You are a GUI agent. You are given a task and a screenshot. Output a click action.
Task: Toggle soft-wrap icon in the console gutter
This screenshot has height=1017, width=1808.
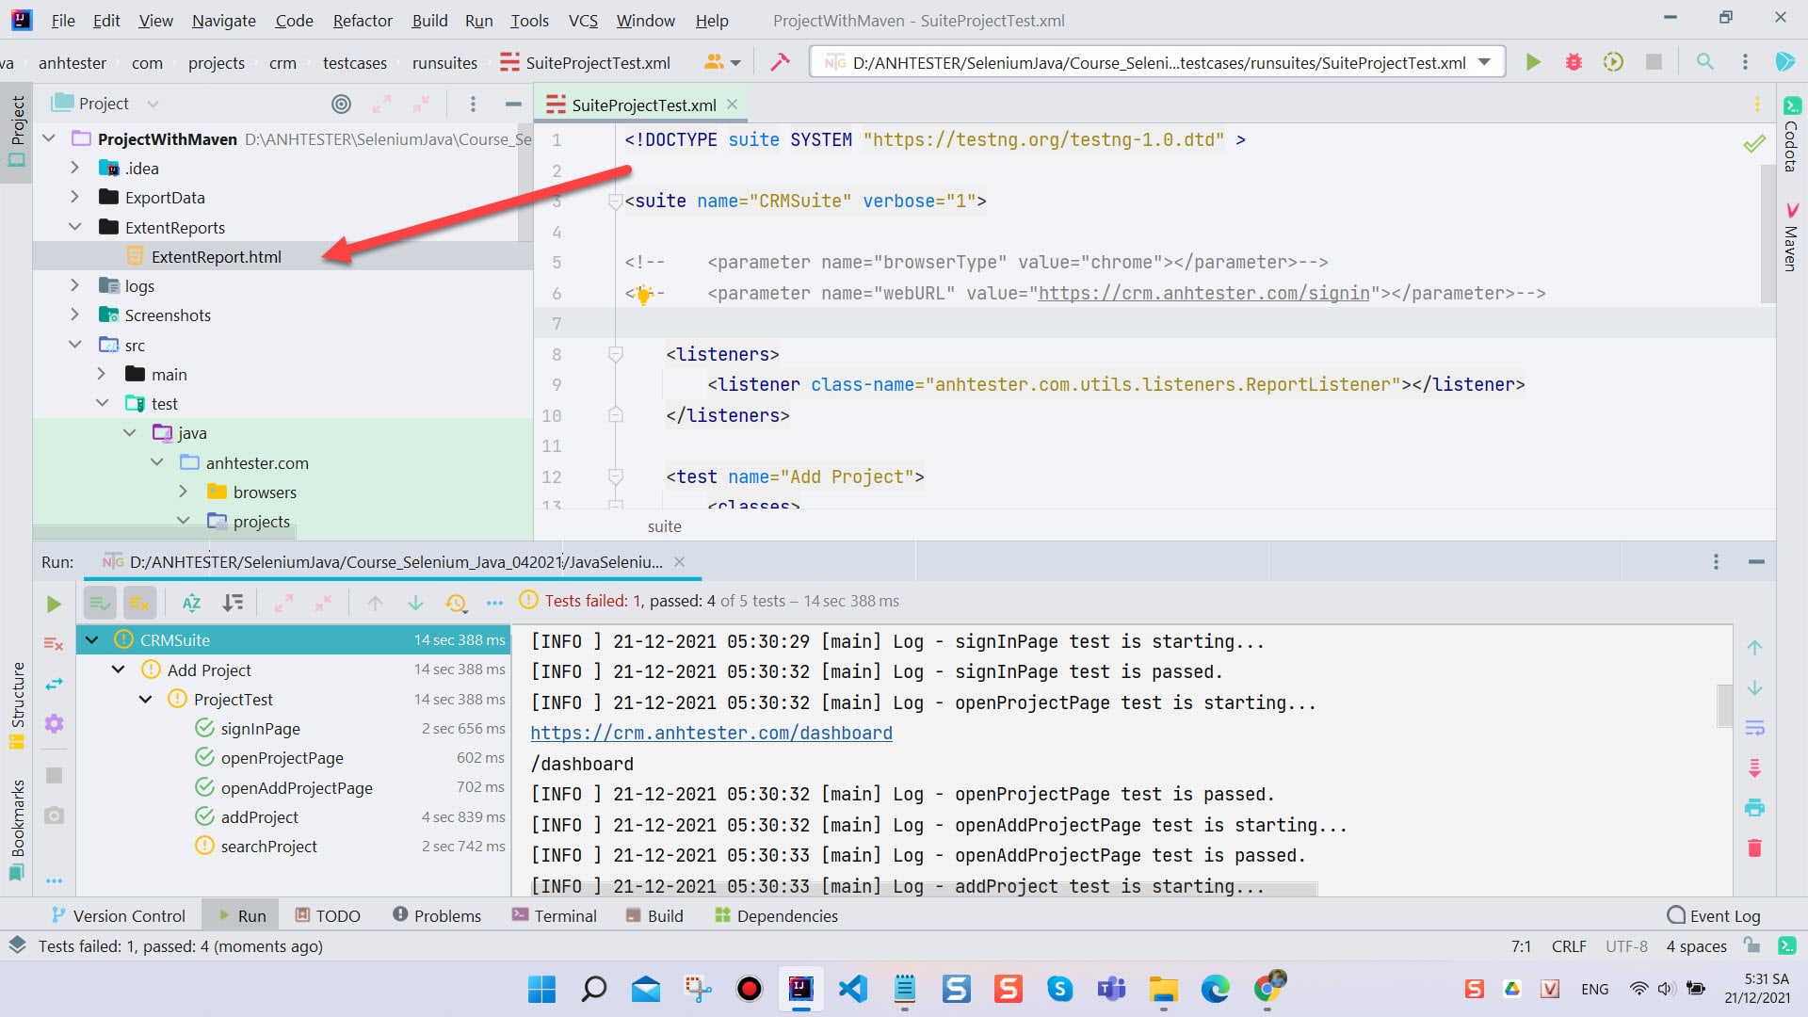[1754, 728]
